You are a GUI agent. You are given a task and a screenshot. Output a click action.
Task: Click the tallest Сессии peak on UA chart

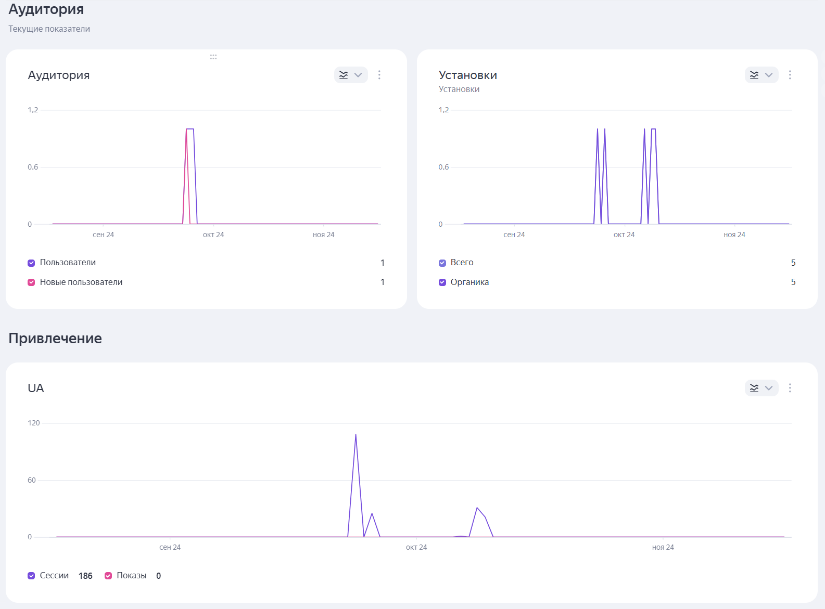point(356,435)
